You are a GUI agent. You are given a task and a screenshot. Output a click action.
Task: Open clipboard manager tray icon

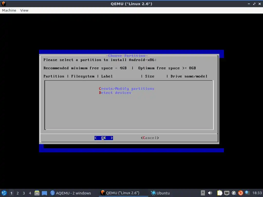tap(220, 193)
